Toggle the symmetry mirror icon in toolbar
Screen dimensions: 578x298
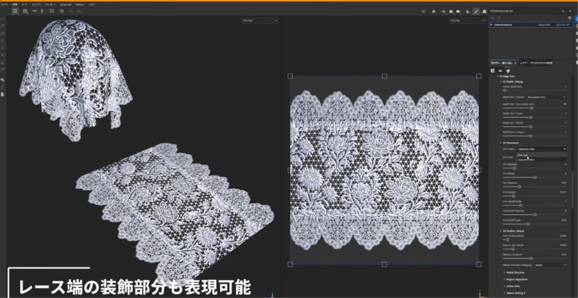click(34, 11)
